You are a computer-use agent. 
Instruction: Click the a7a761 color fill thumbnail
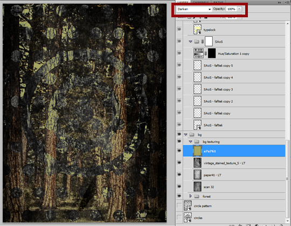tap(197, 151)
